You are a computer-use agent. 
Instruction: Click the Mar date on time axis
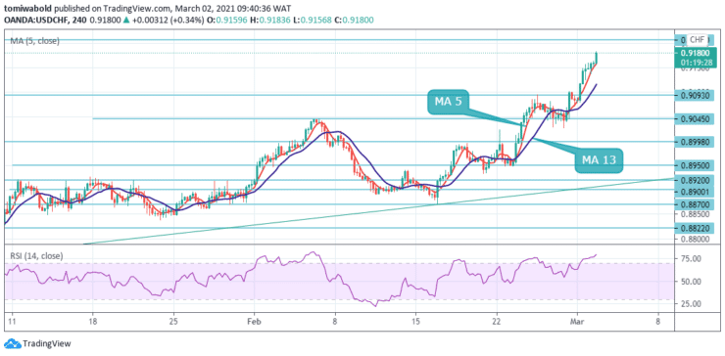tap(577, 321)
